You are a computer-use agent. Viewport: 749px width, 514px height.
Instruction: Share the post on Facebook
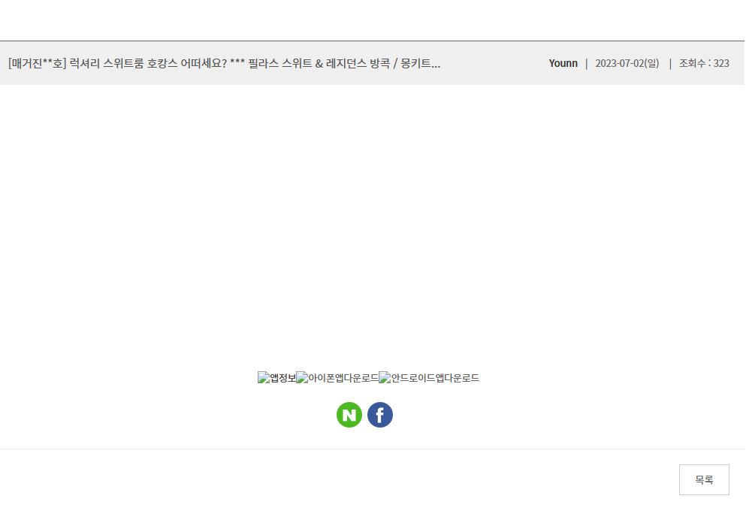pos(379,415)
